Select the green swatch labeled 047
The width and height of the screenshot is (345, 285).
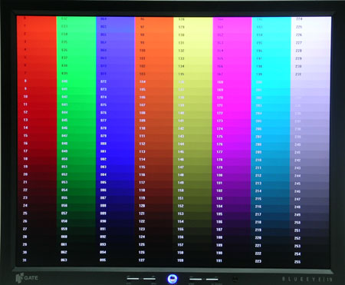[x=76, y=136]
